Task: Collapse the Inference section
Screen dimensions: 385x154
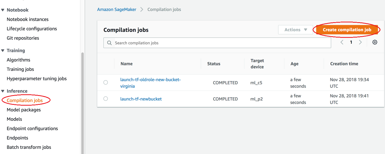Action: coord(3,91)
